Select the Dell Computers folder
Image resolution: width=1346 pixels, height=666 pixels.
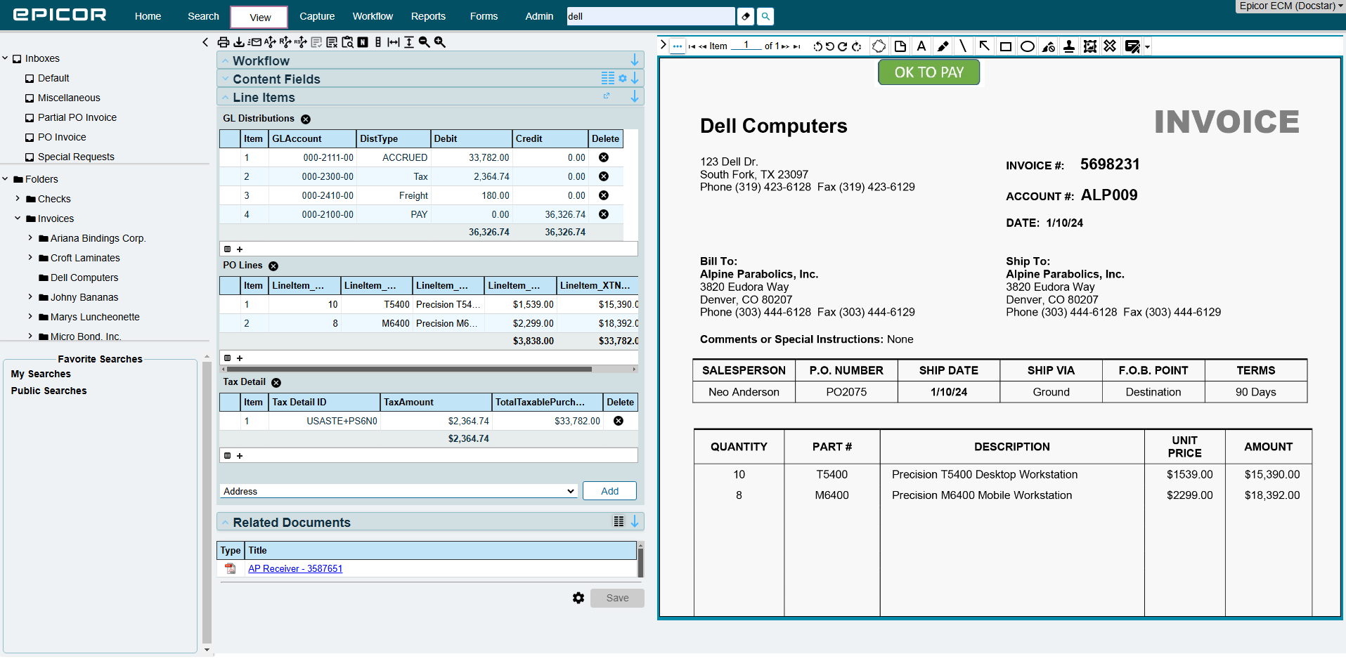point(84,277)
